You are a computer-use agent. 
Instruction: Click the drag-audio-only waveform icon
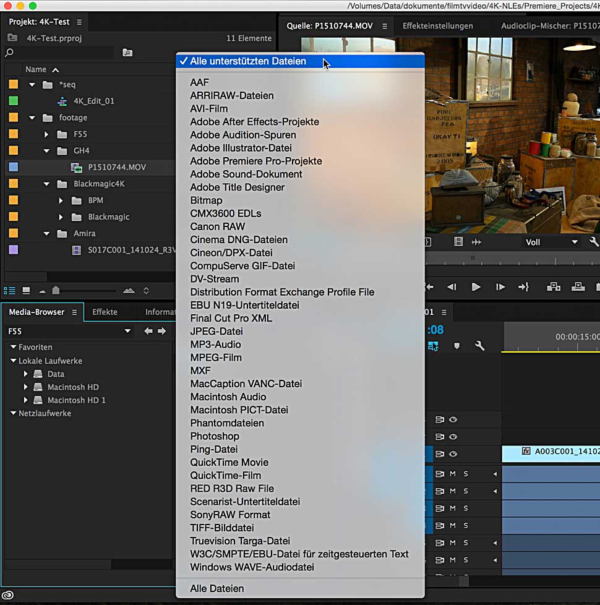coord(476,242)
